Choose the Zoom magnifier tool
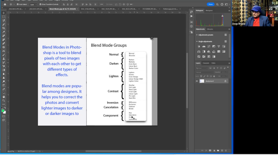 [4, 101]
